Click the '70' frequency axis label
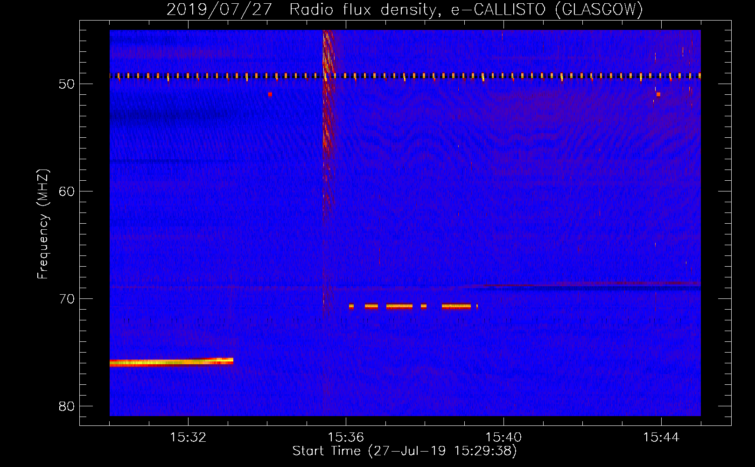 point(67,298)
